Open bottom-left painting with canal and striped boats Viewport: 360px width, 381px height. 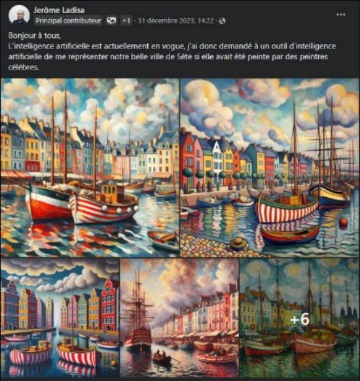pos(60,317)
